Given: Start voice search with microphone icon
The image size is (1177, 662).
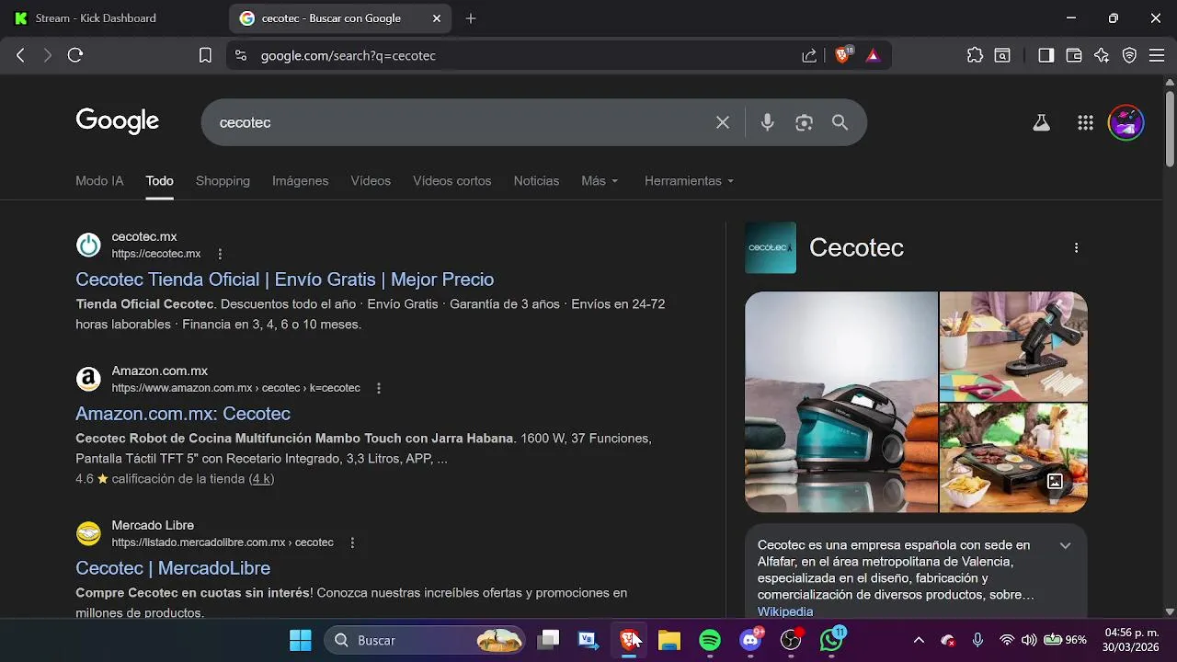Looking at the screenshot, I should click(x=767, y=122).
